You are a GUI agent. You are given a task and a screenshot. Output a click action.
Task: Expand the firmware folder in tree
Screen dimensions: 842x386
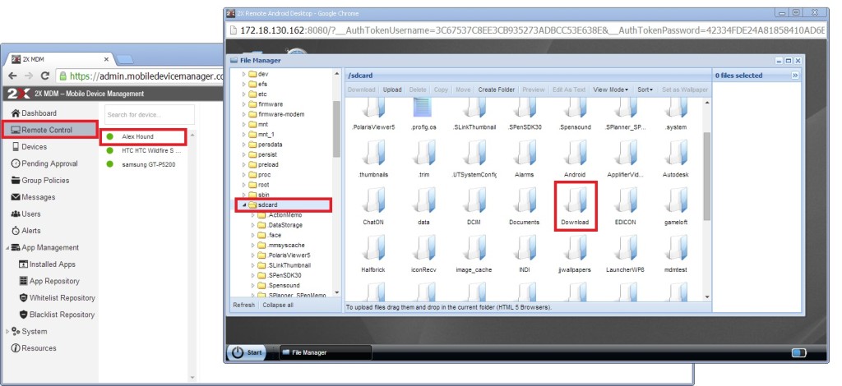243,104
